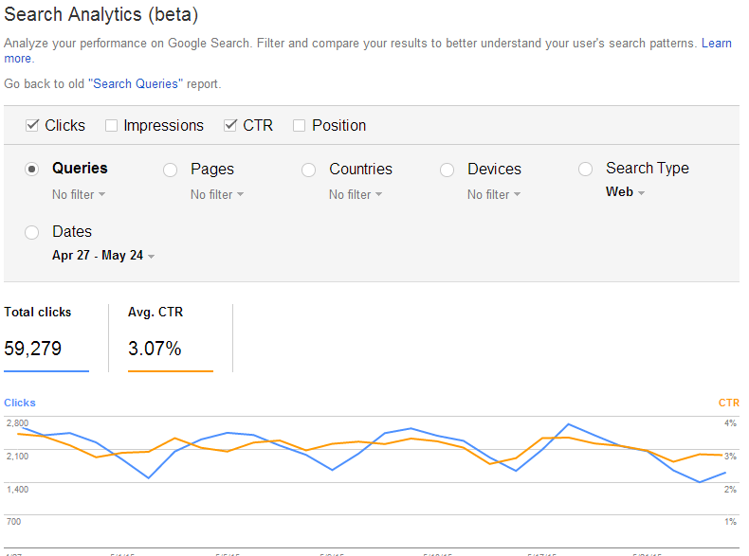Choose the Devices radio button
This screenshot has width=749, height=556.
(448, 170)
